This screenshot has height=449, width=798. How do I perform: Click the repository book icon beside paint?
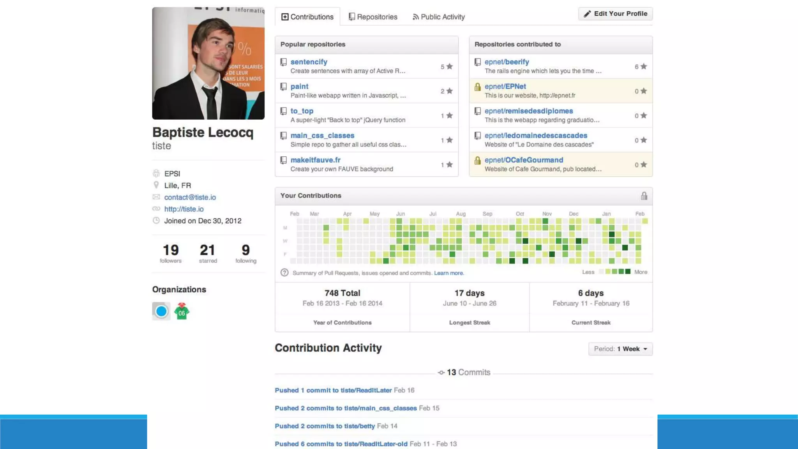click(284, 87)
